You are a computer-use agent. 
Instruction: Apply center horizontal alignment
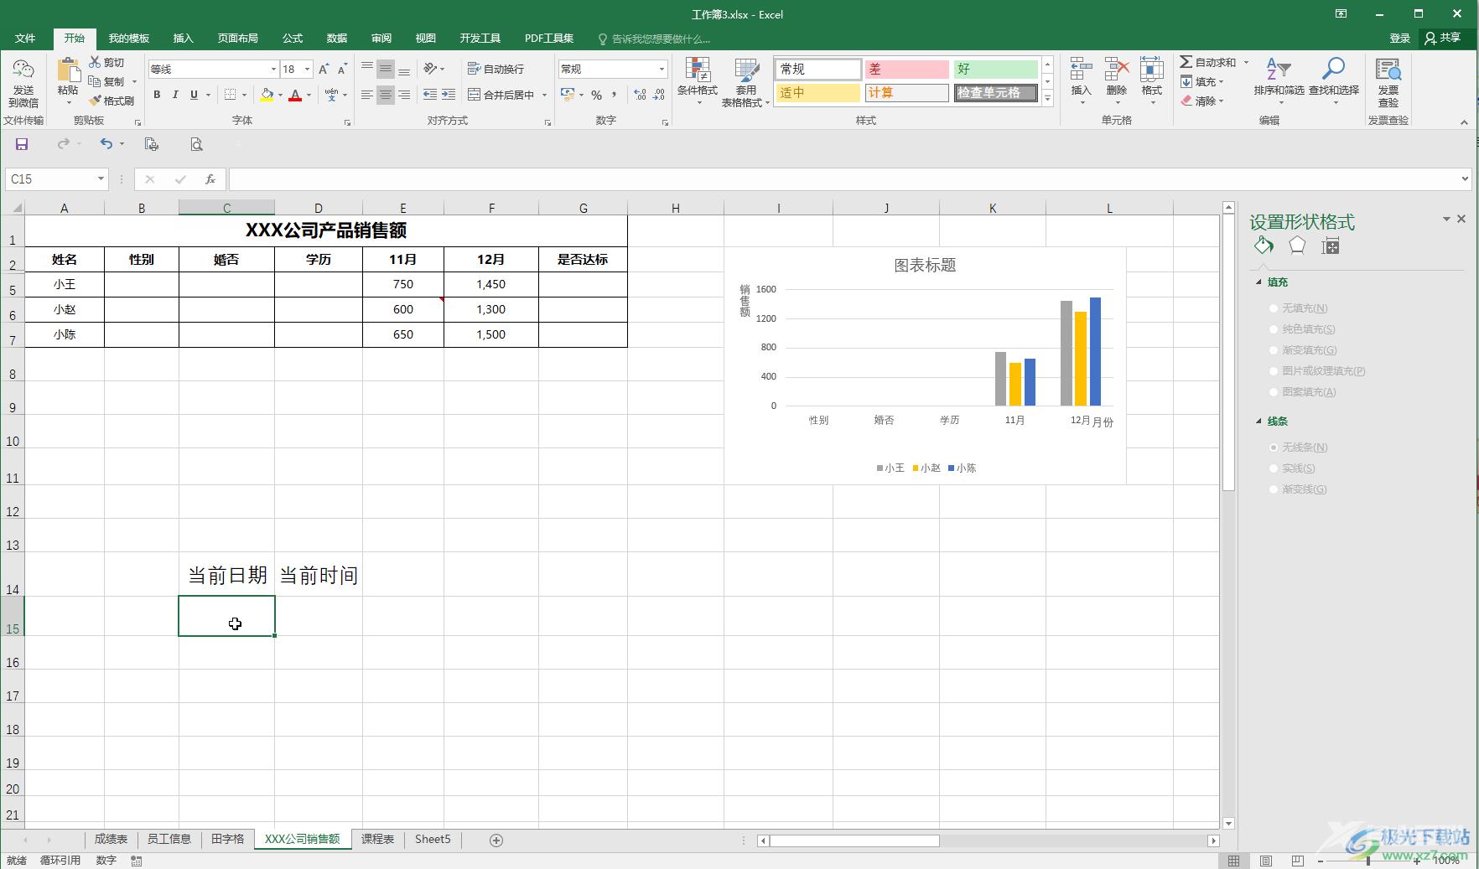(386, 95)
